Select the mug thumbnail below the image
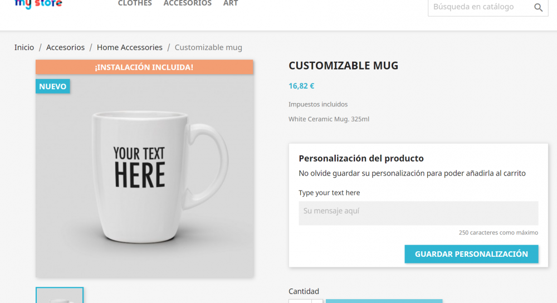 [60, 296]
